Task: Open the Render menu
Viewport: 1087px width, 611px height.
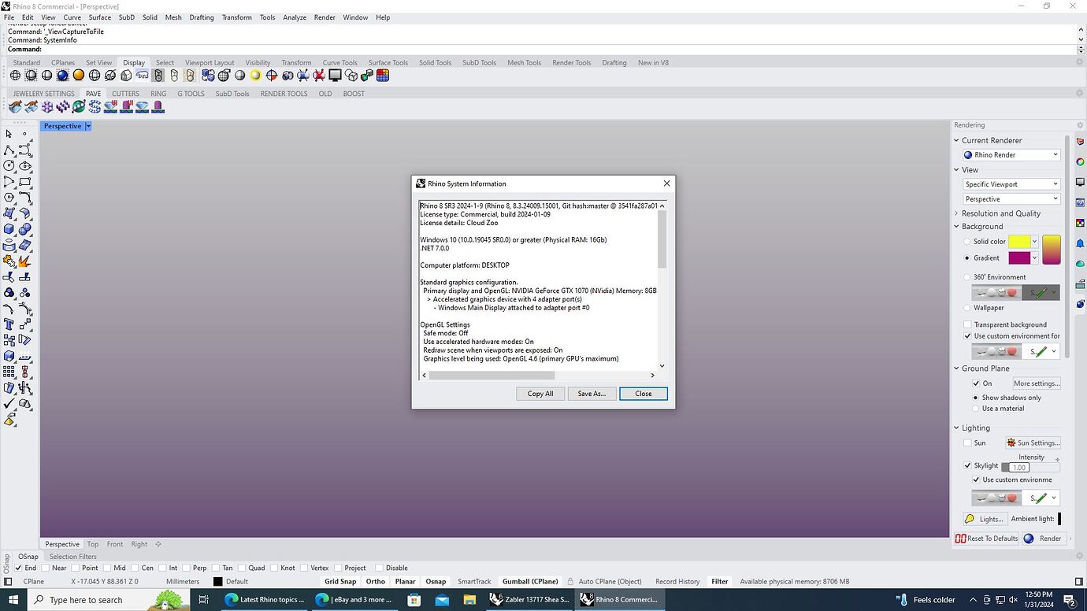Action: [325, 17]
